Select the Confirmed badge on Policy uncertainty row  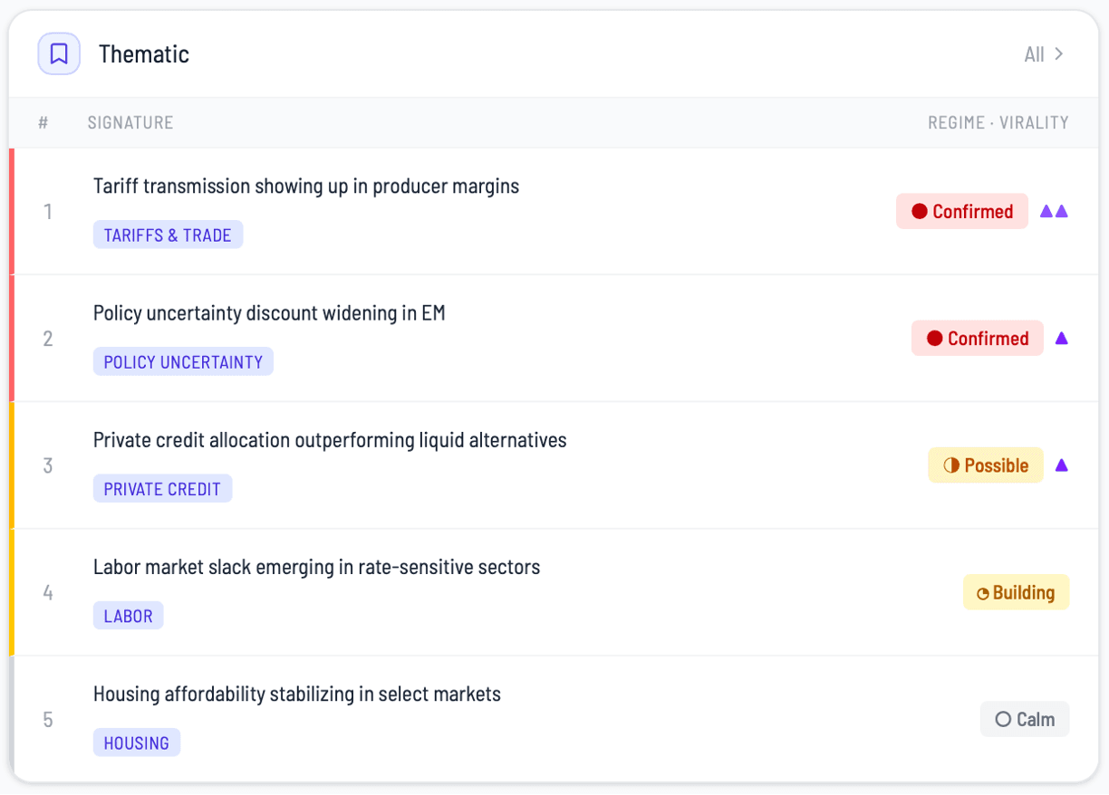point(978,339)
